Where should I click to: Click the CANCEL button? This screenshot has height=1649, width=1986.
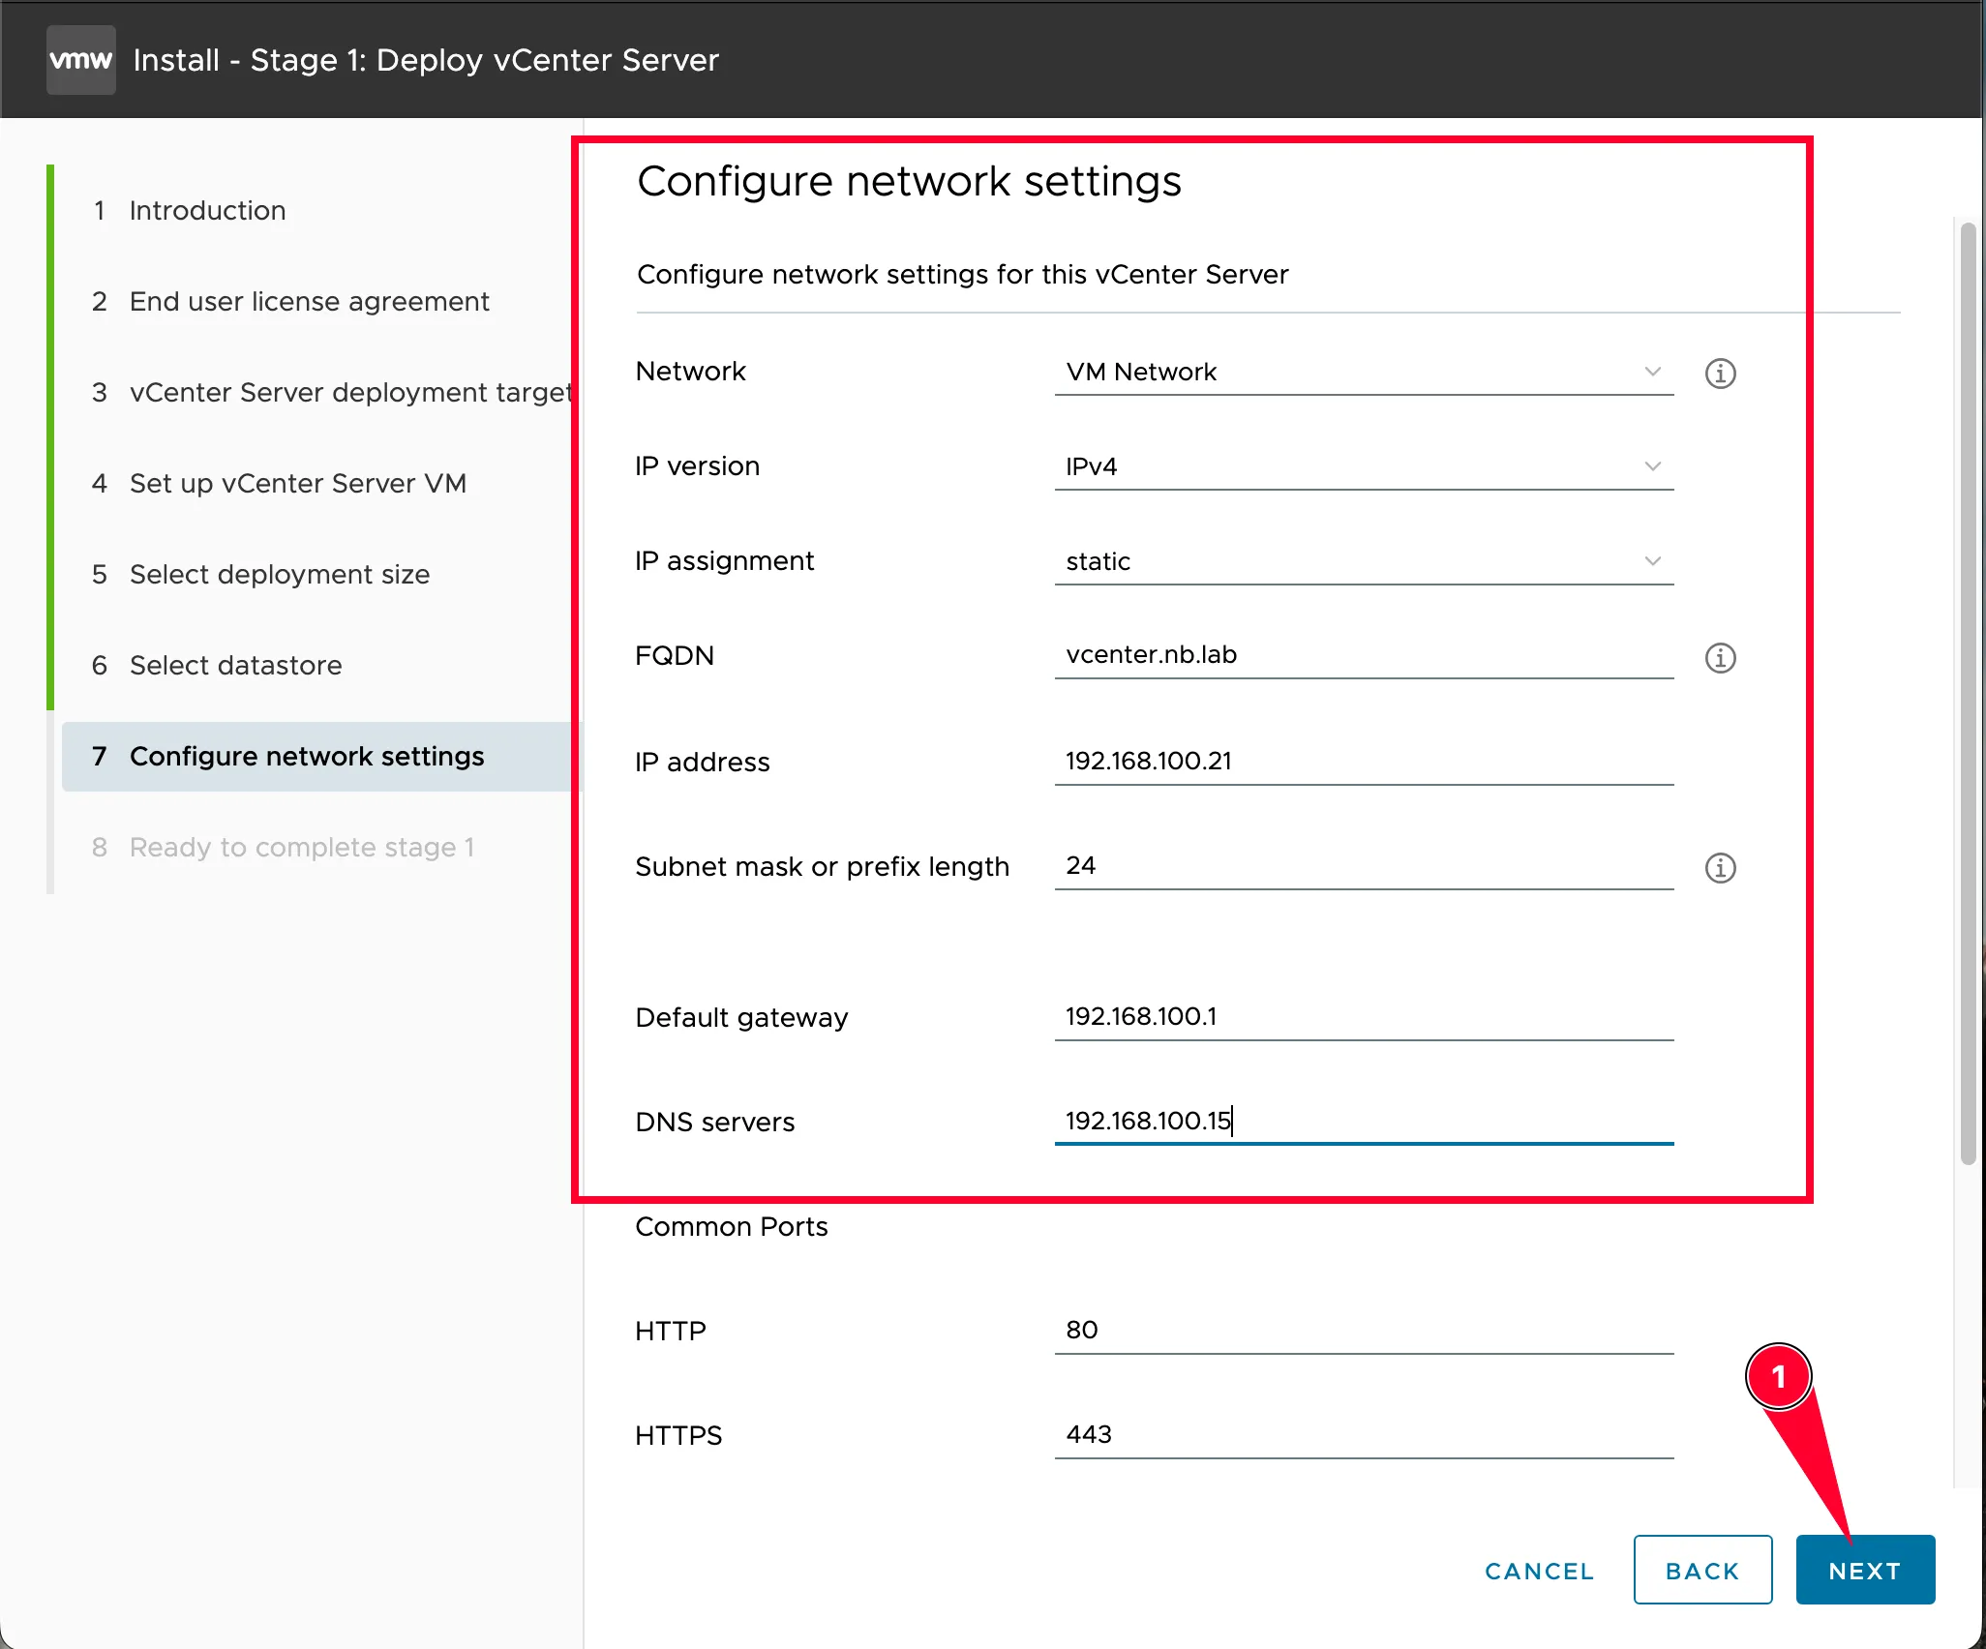(1539, 1571)
